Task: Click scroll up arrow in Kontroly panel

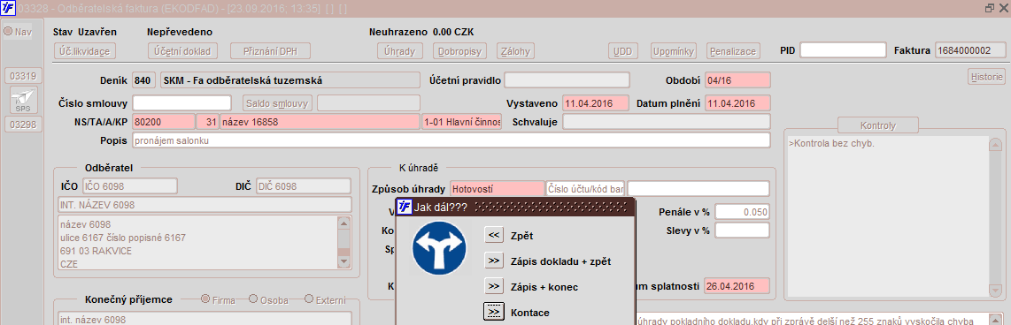Action: coord(996,144)
